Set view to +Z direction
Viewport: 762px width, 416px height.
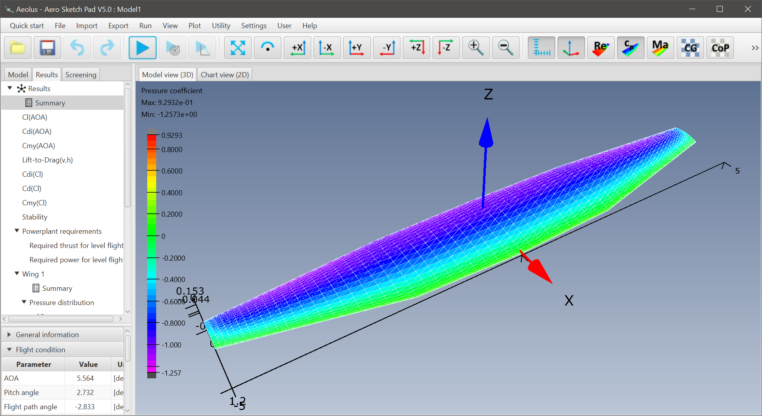click(x=416, y=48)
